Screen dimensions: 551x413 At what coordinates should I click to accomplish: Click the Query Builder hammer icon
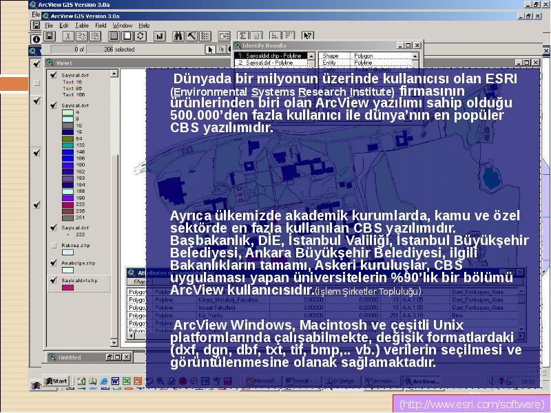(x=192, y=36)
